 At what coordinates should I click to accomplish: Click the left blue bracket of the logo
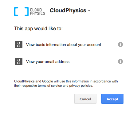click(16, 11)
